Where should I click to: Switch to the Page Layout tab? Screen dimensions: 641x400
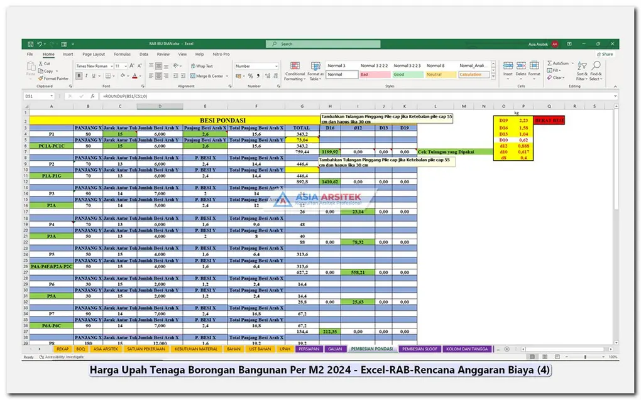pyautogui.click(x=94, y=54)
